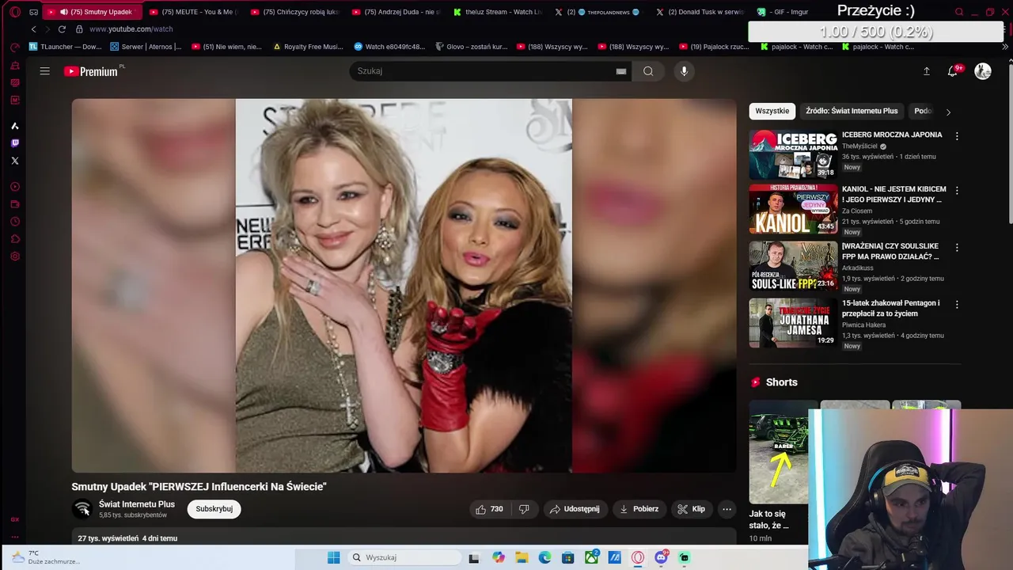Switch to Andrzej Duda tab
Image resolution: width=1013 pixels, height=570 pixels.
(x=396, y=12)
